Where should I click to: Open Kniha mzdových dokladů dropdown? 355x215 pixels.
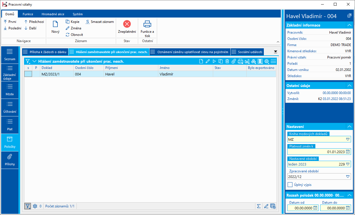(348, 139)
